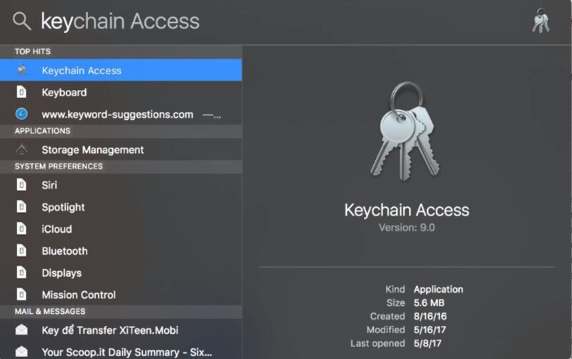572x359 pixels.
Task: Click the Storage Management app icon
Action: pos(21,149)
